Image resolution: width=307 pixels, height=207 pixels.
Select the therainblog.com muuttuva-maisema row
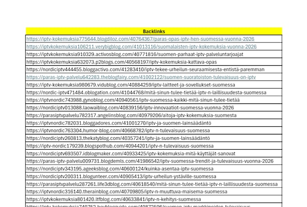pyautogui.click(x=153, y=192)
